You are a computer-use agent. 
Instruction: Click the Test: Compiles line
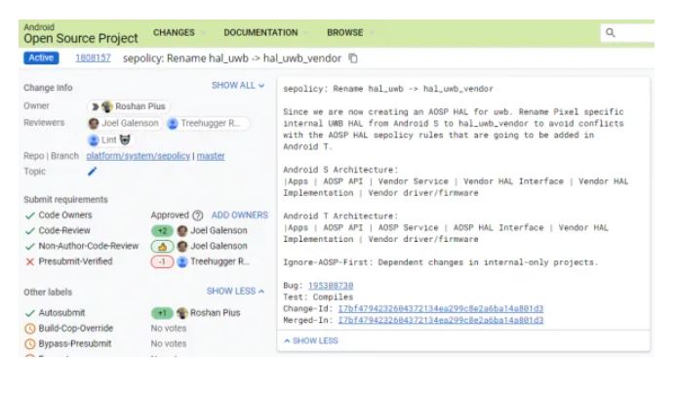[318, 297]
